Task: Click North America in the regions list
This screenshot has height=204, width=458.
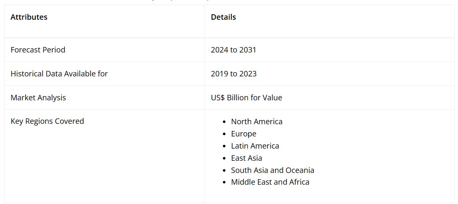Action: tap(257, 122)
